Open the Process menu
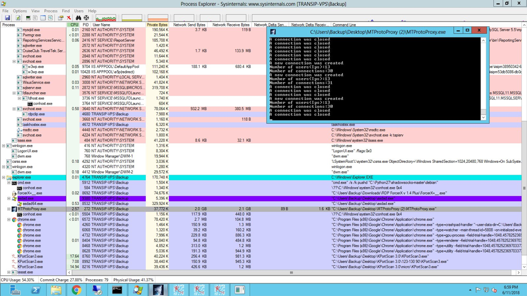Viewport: 527px width, 296px height. pos(51,11)
